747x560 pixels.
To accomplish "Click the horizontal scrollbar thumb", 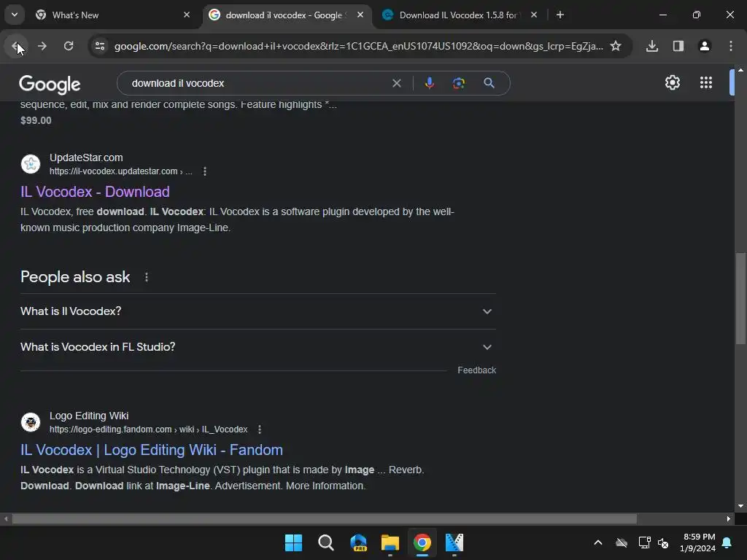I will [325, 518].
